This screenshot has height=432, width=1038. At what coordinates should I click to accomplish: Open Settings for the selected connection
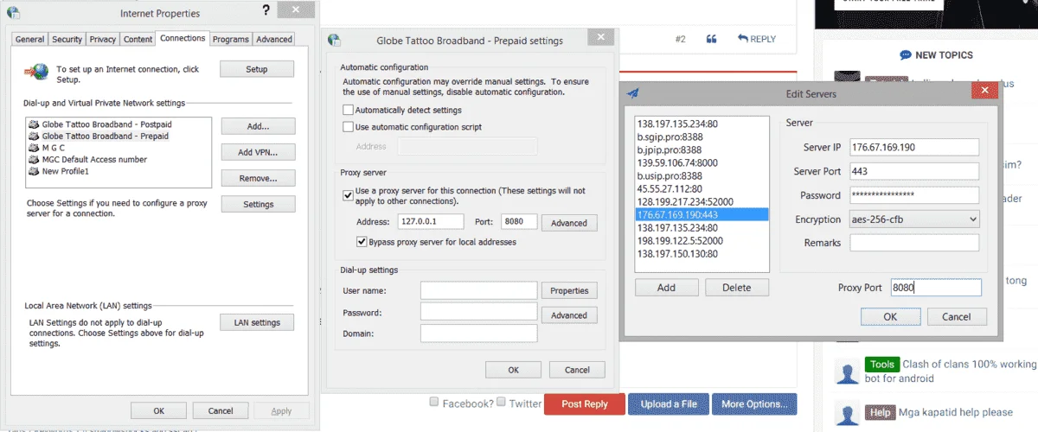[x=258, y=204]
